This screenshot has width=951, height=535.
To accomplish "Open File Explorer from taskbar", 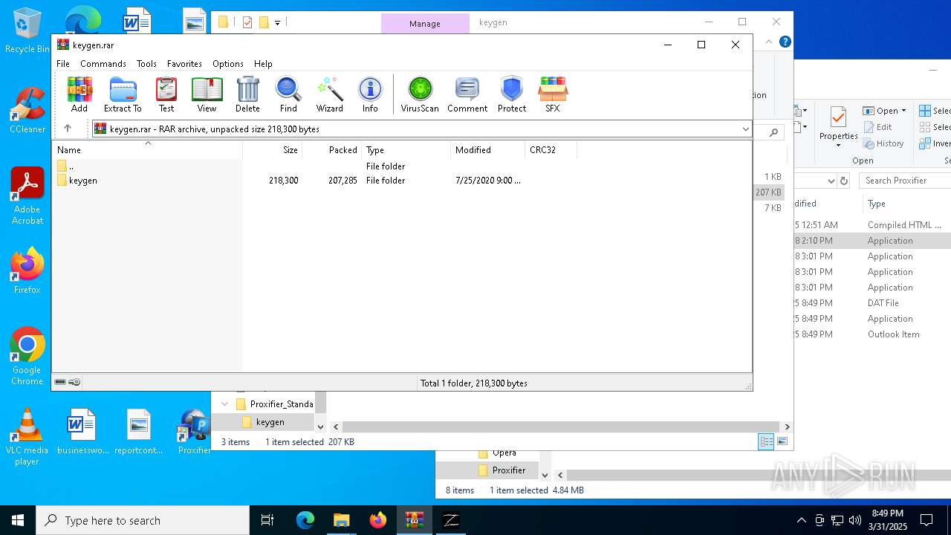I will 341,520.
